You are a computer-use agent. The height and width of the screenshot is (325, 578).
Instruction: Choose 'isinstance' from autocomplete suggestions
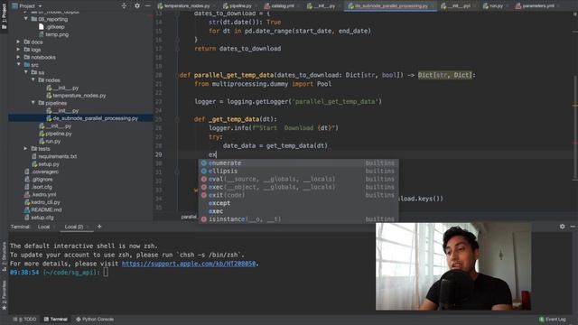point(298,219)
